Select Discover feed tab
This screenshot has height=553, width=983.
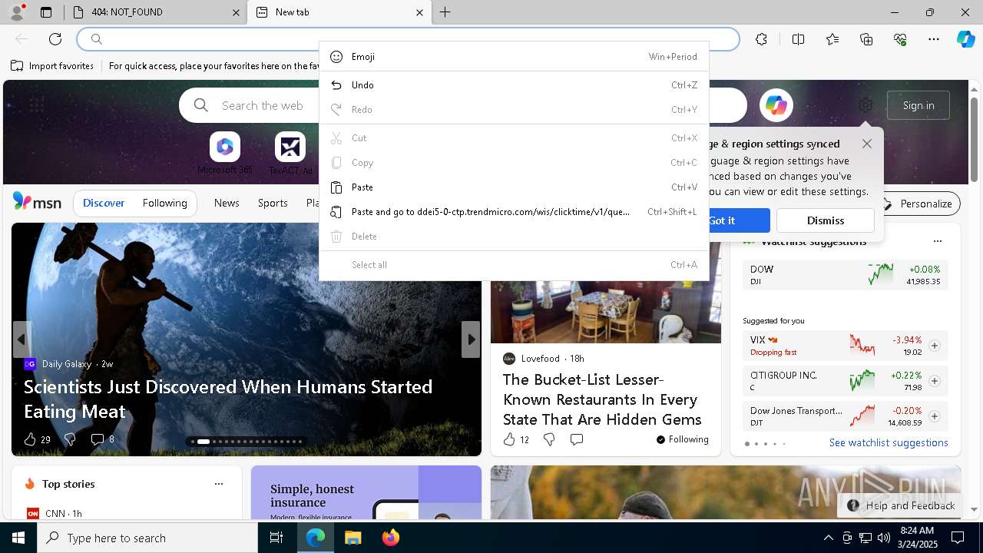[x=104, y=204]
